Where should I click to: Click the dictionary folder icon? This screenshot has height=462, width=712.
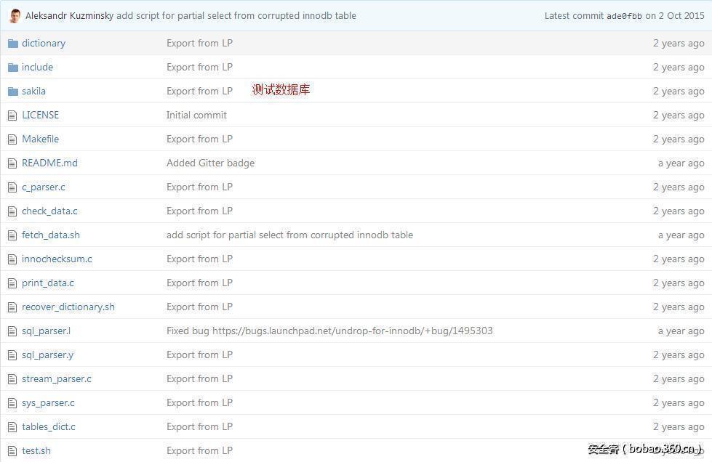click(x=13, y=43)
